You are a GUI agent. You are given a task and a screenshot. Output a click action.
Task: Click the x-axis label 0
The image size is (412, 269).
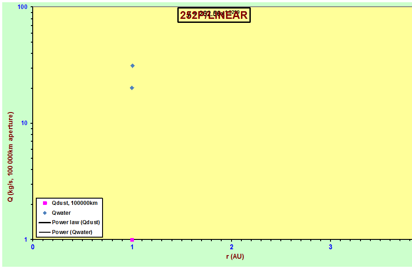(33, 247)
